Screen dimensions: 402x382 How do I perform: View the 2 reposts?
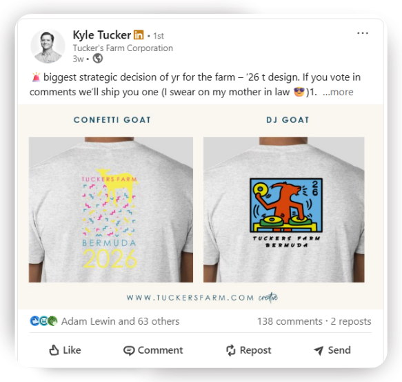click(x=351, y=321)
